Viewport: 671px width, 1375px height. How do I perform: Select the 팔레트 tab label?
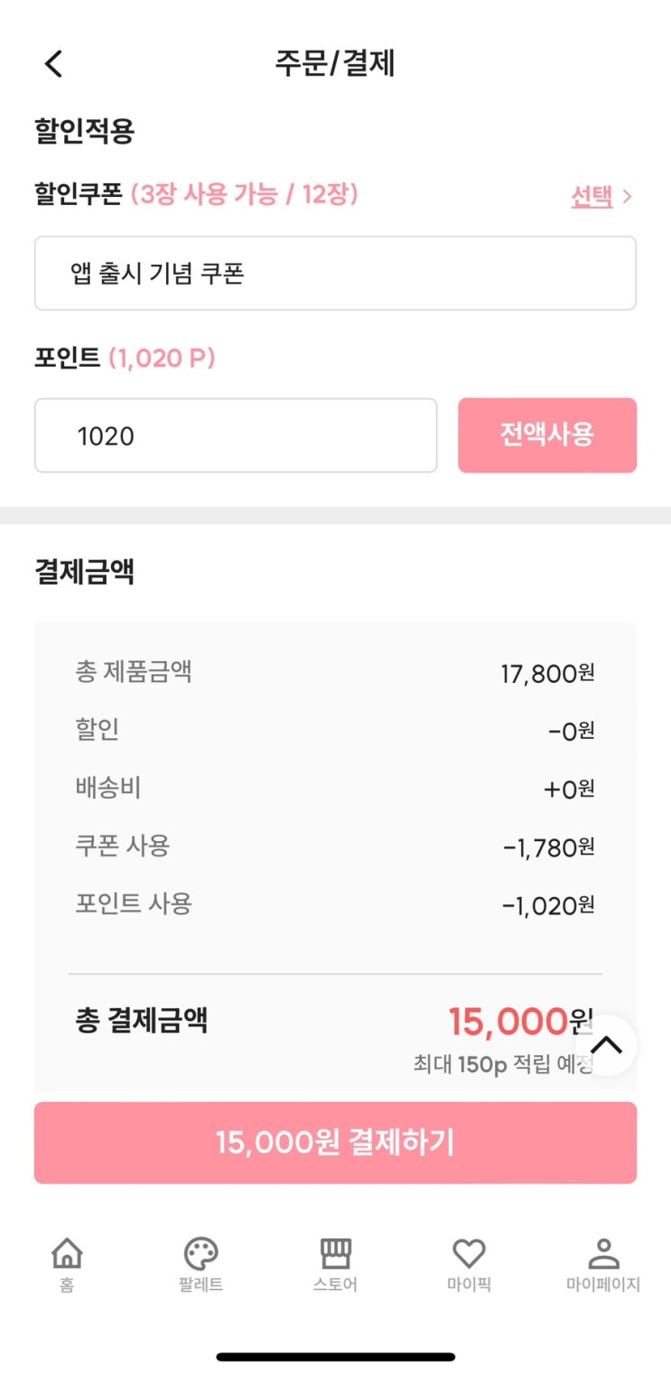click(200, 1285)
